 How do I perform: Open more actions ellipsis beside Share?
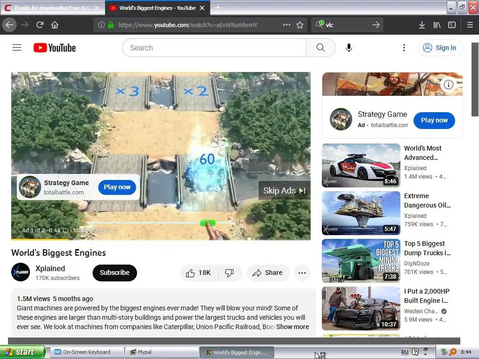302,273
